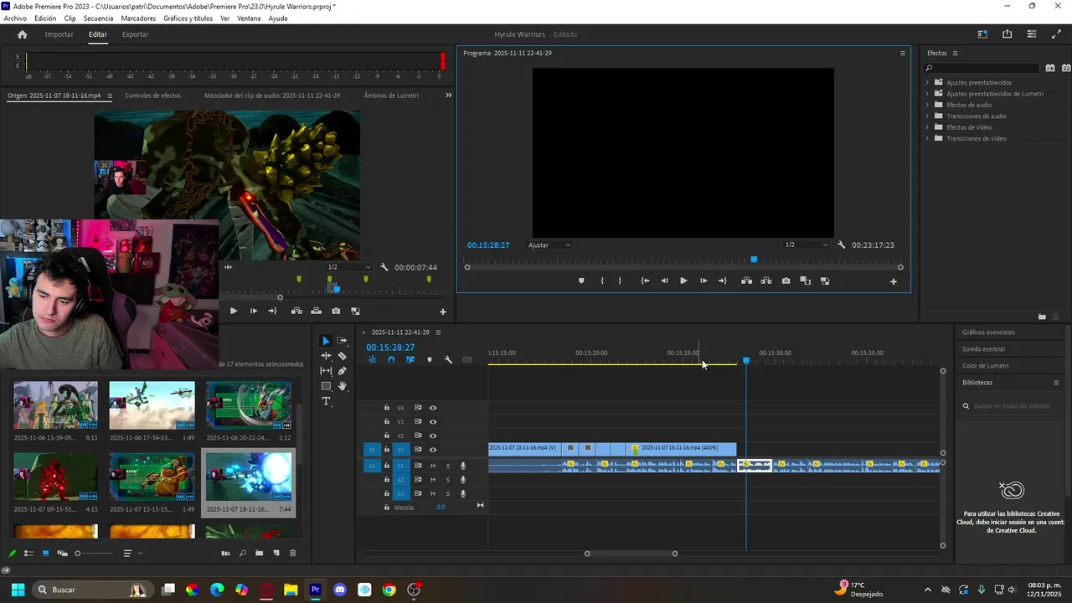The width and height of the screenshot is (1072, 603).
Task: Toggle lock on track V2
Action: pos(386,435)
